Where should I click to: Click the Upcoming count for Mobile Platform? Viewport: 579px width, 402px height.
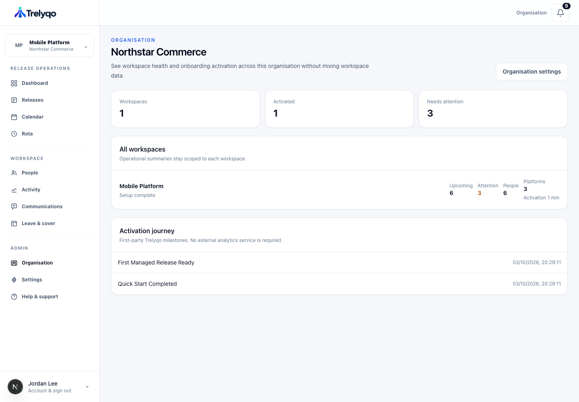coord(452,193)
